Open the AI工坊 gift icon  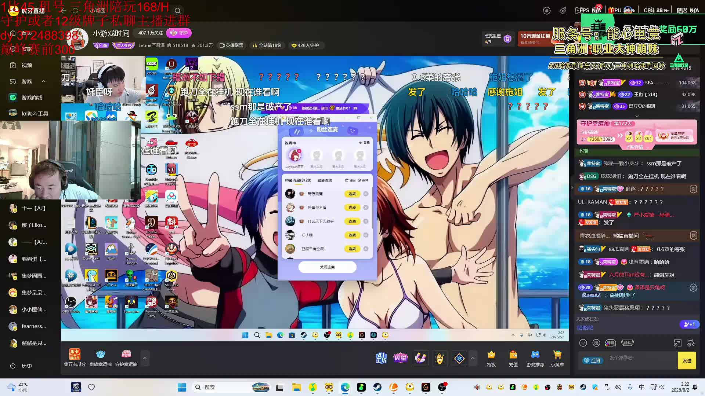(381, 358)
